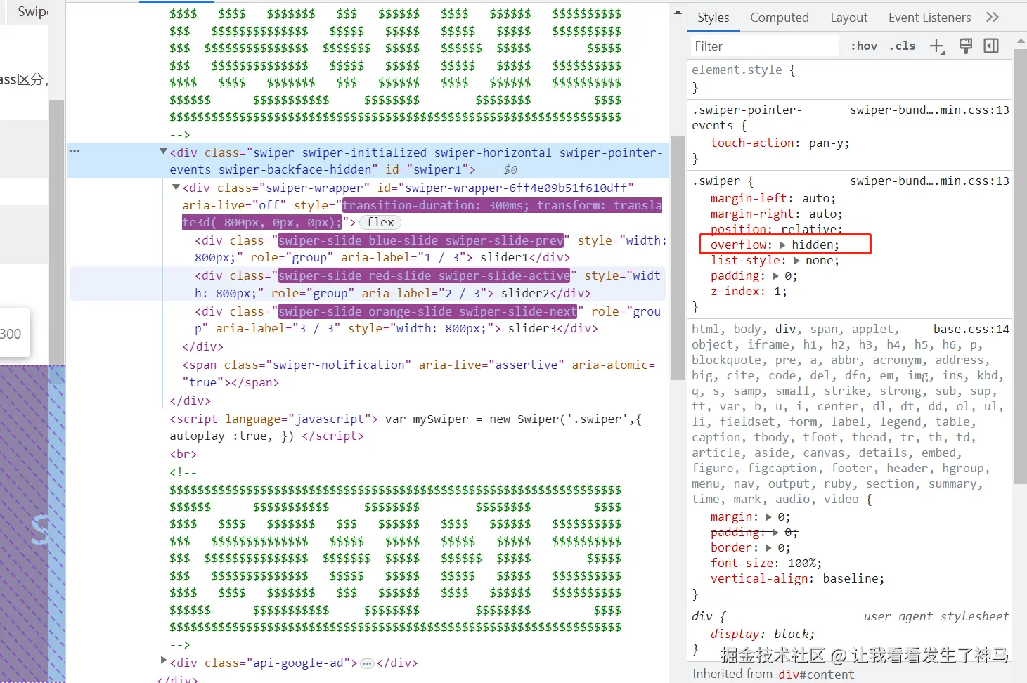Click the margin-left auto declaration
The height and width of the screenshot is (683, 1027).
(773, 199)
